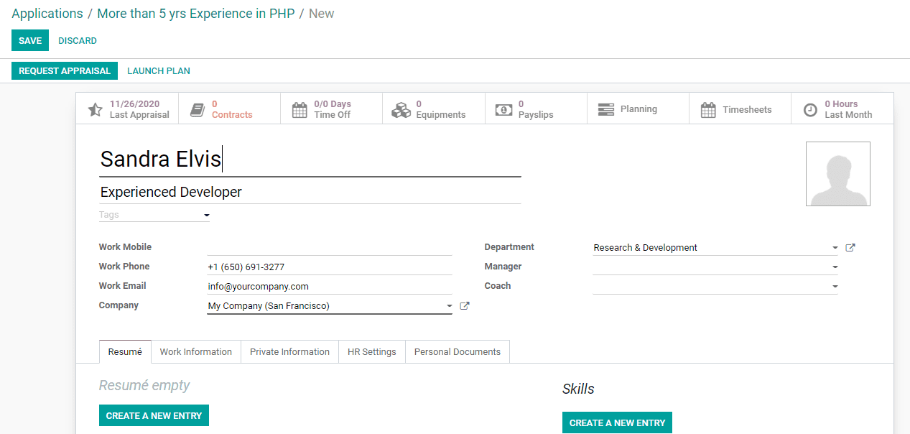Click the Work Mobile input field
This screenshot has height=434, width=910.
pyautogui.click(x=330, y=247)
